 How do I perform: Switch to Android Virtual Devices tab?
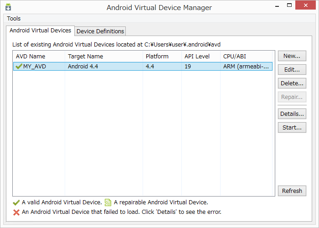40,31
